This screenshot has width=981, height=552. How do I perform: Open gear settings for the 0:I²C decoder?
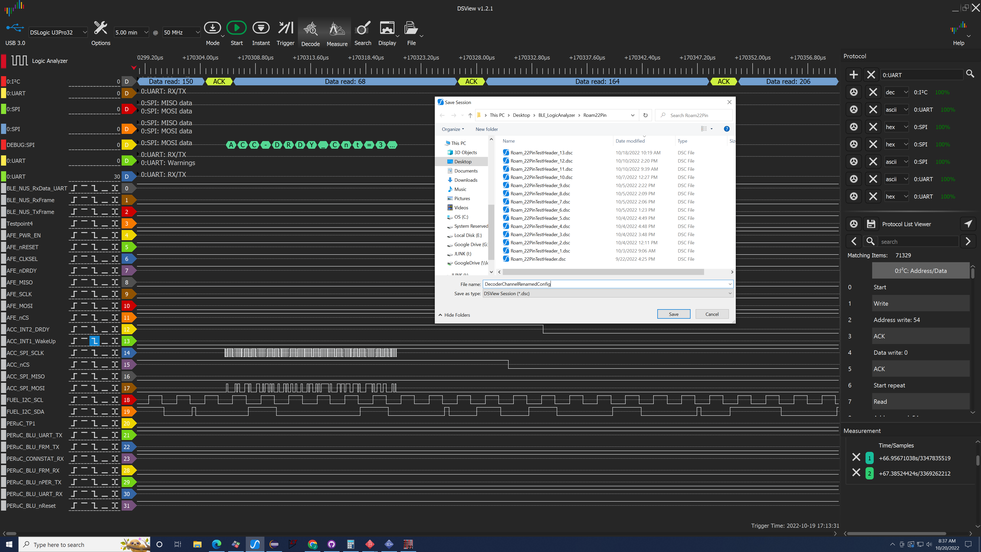[x=854, y=92]
